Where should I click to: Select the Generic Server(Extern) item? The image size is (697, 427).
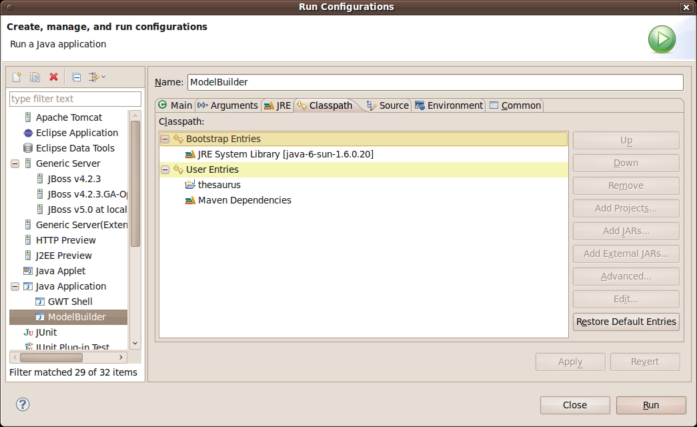[82, 225]
